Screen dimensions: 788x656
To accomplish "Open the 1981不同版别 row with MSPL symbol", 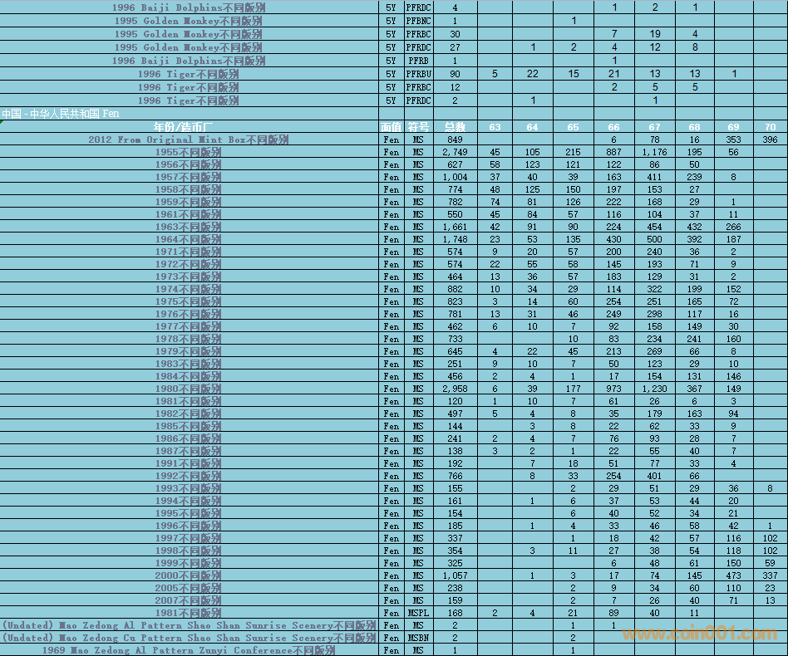I will 189,613.
